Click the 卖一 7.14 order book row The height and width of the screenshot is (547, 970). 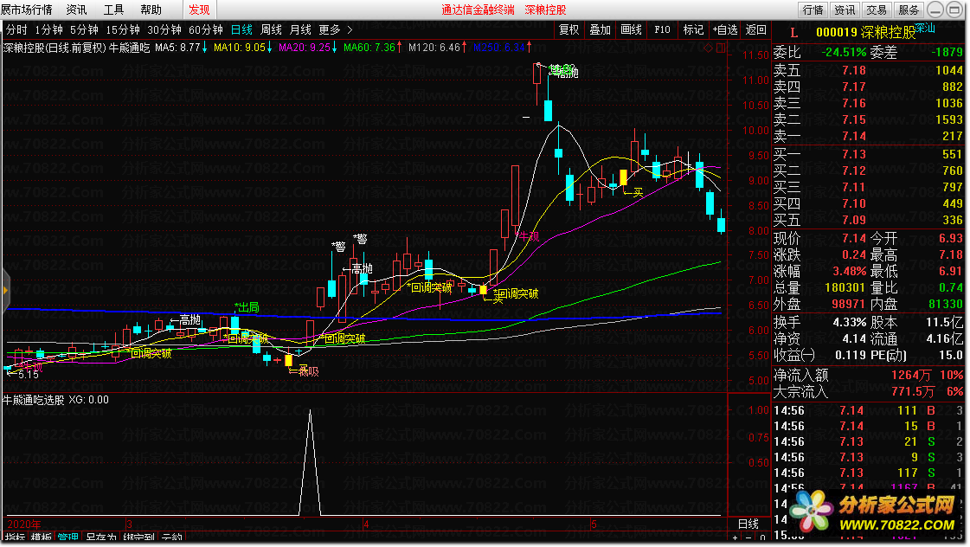coord(869,136)
